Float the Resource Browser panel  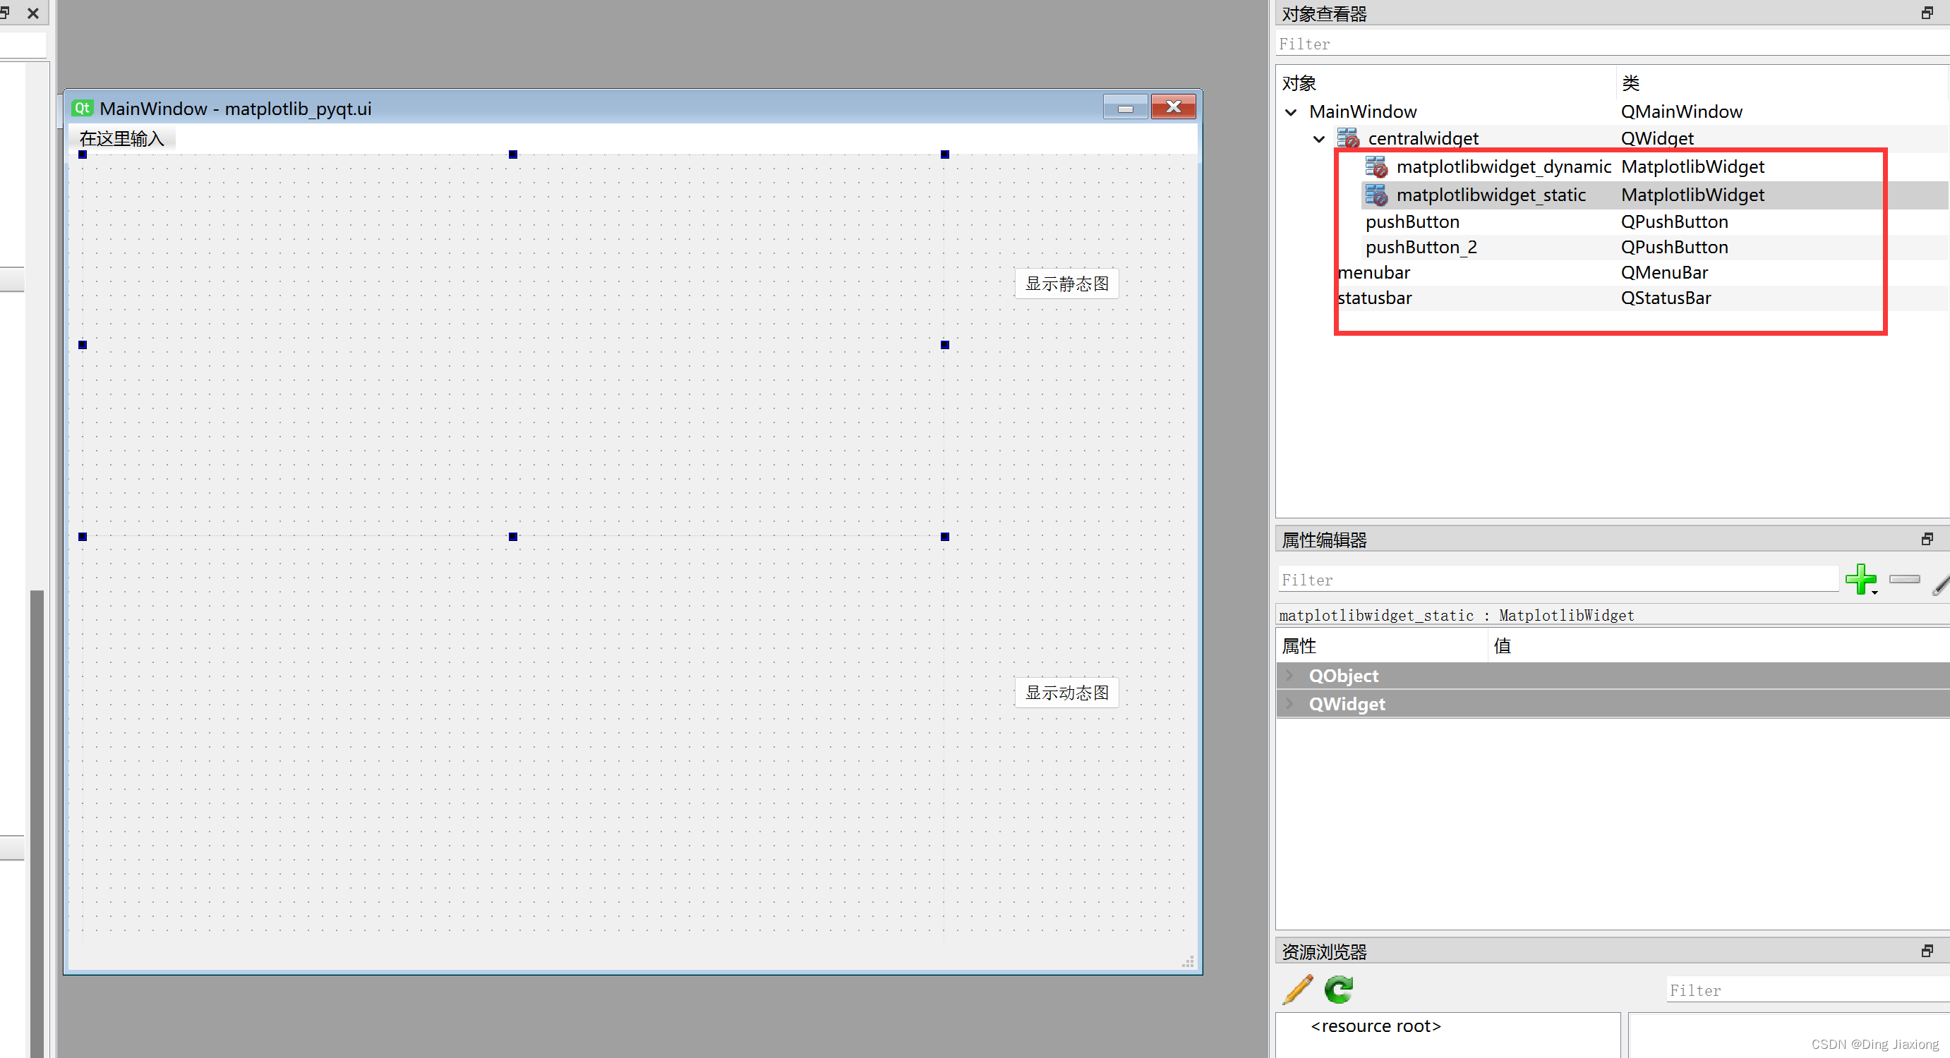(1927, 951)
